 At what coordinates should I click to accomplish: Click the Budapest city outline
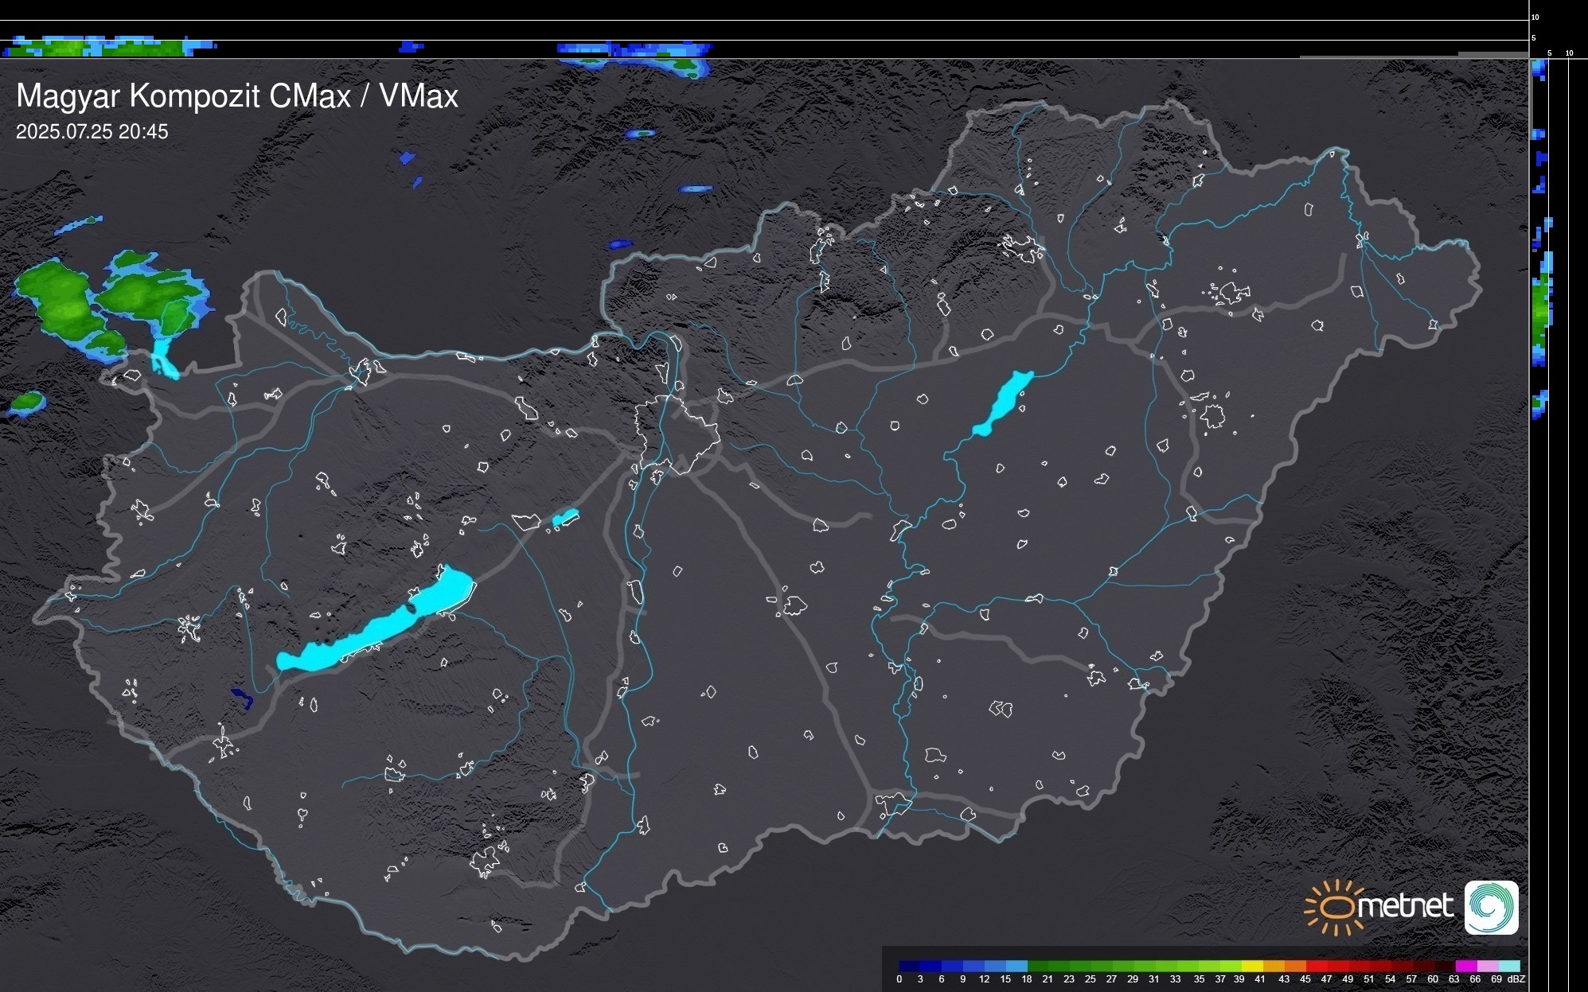[677, 434]
